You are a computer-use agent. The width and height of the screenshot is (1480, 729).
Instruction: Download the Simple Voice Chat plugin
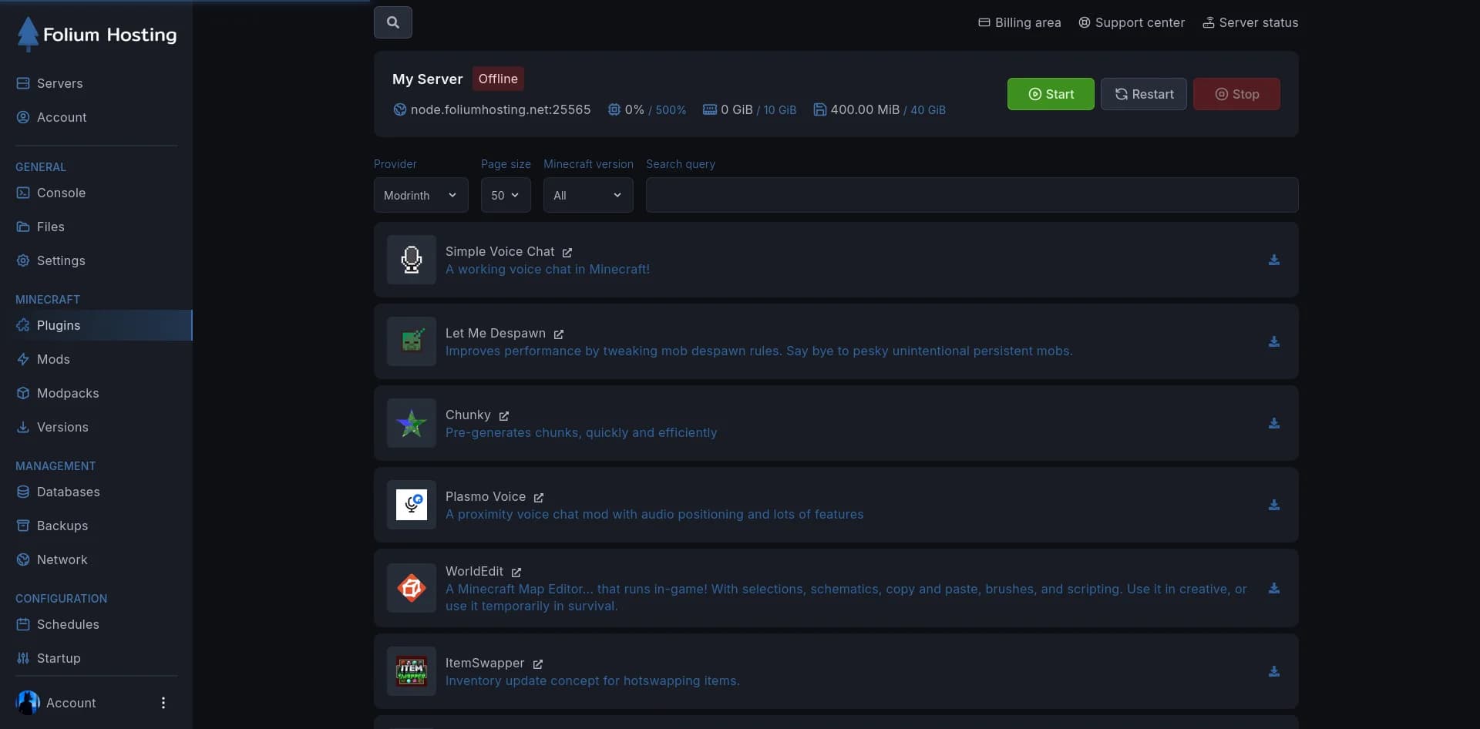(x=1274, y=260)
